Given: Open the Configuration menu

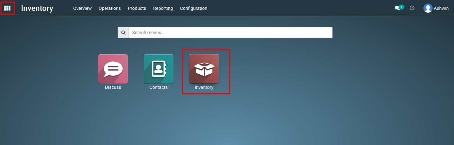Looking at the screenshot, I should [x=193, y=8].
